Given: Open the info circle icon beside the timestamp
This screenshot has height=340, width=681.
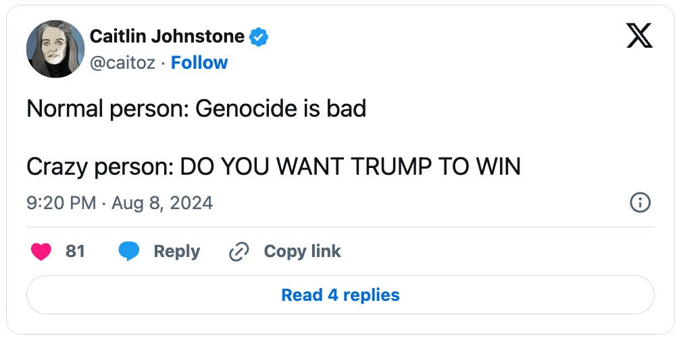Looking at the screenshot, I should point(640,202).
